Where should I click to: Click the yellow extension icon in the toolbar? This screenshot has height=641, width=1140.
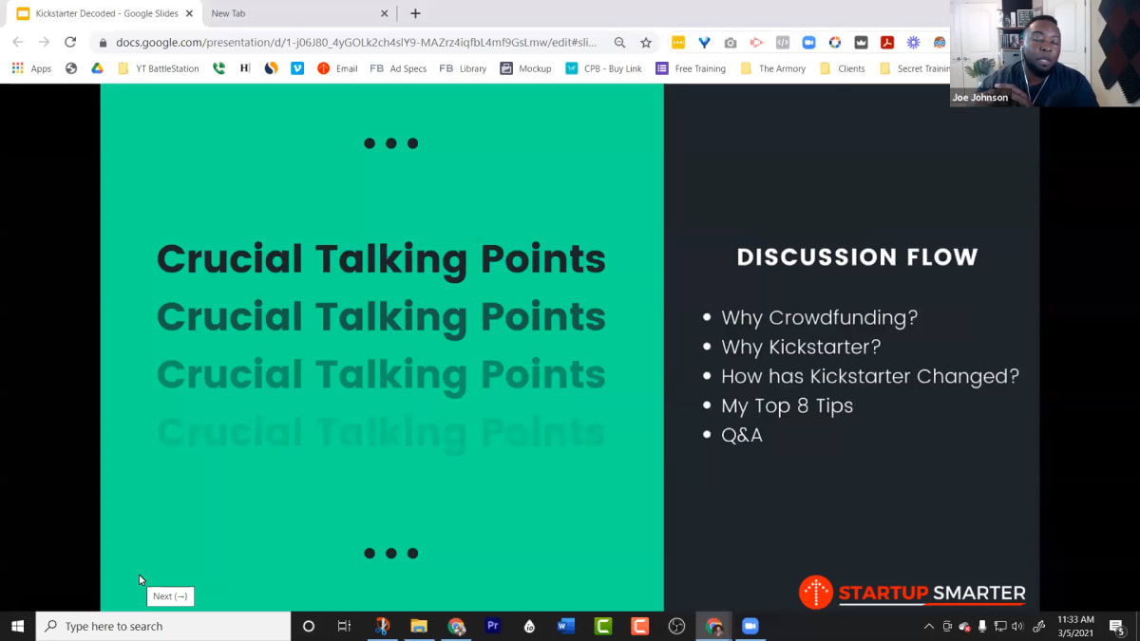point(677,42)
